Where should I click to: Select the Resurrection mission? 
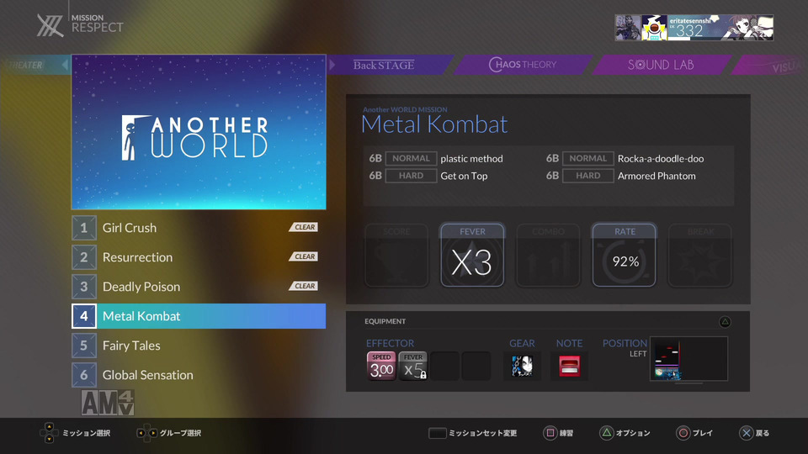(x=199, y=257)
